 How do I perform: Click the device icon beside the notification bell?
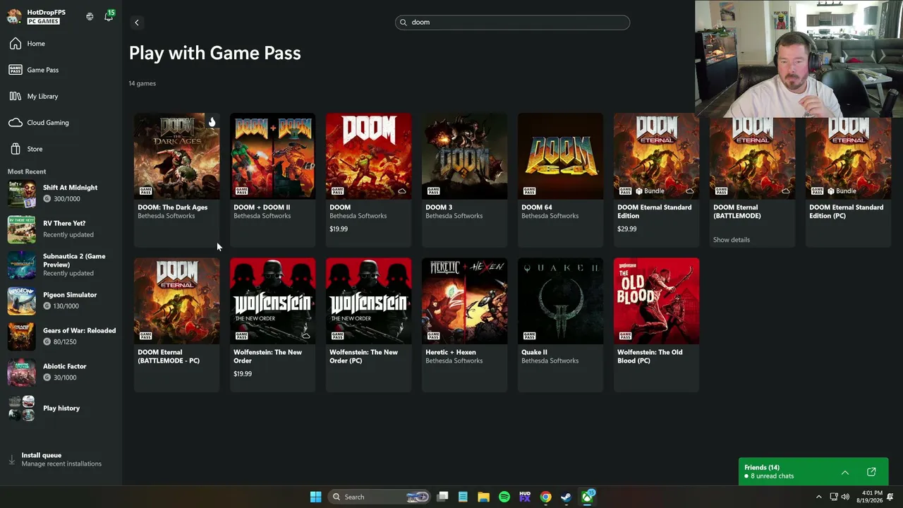click(x=90, y=16)
